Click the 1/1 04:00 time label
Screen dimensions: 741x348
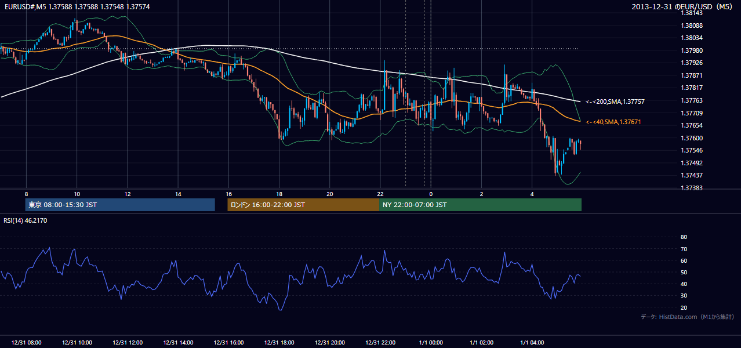point(532,342)
